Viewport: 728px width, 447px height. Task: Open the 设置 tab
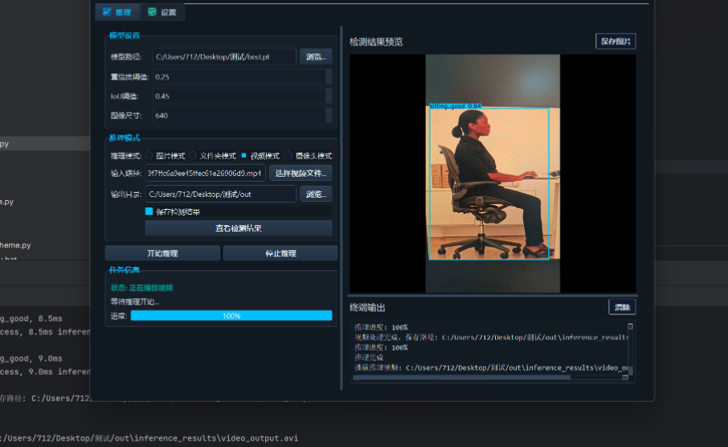[x=162, y=12]
